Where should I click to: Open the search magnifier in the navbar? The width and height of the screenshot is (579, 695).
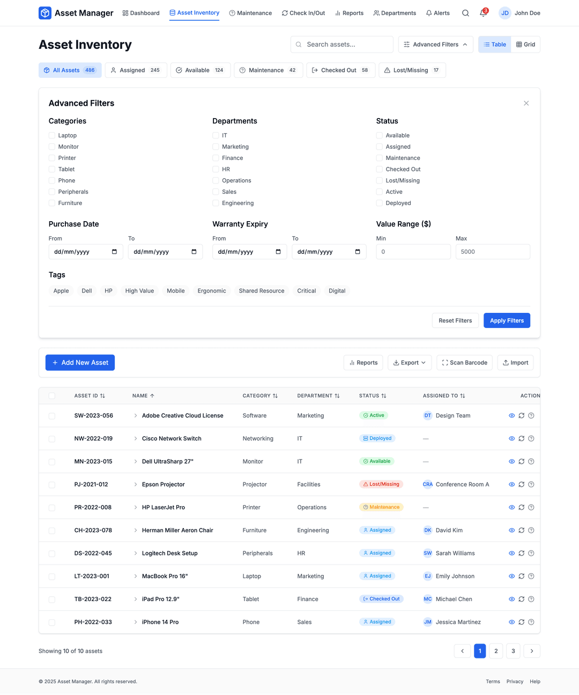[x=465, y=13]
